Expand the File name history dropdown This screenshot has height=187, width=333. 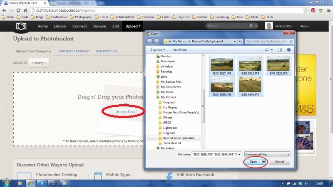point(240,155)
